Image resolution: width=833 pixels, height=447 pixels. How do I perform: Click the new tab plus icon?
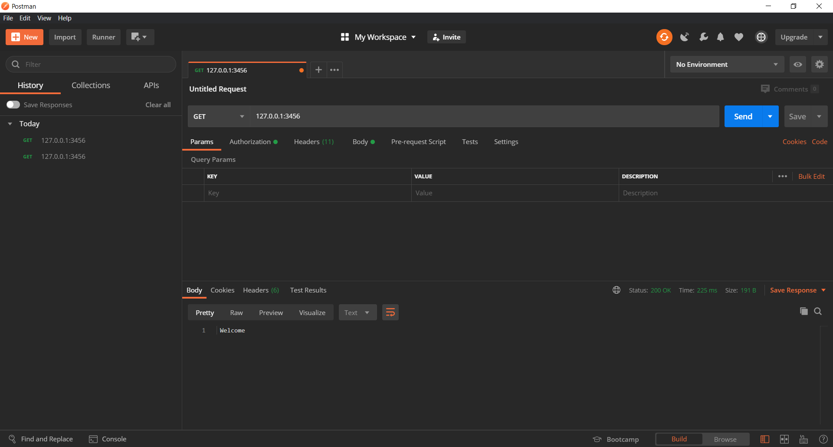pos(318,70)
